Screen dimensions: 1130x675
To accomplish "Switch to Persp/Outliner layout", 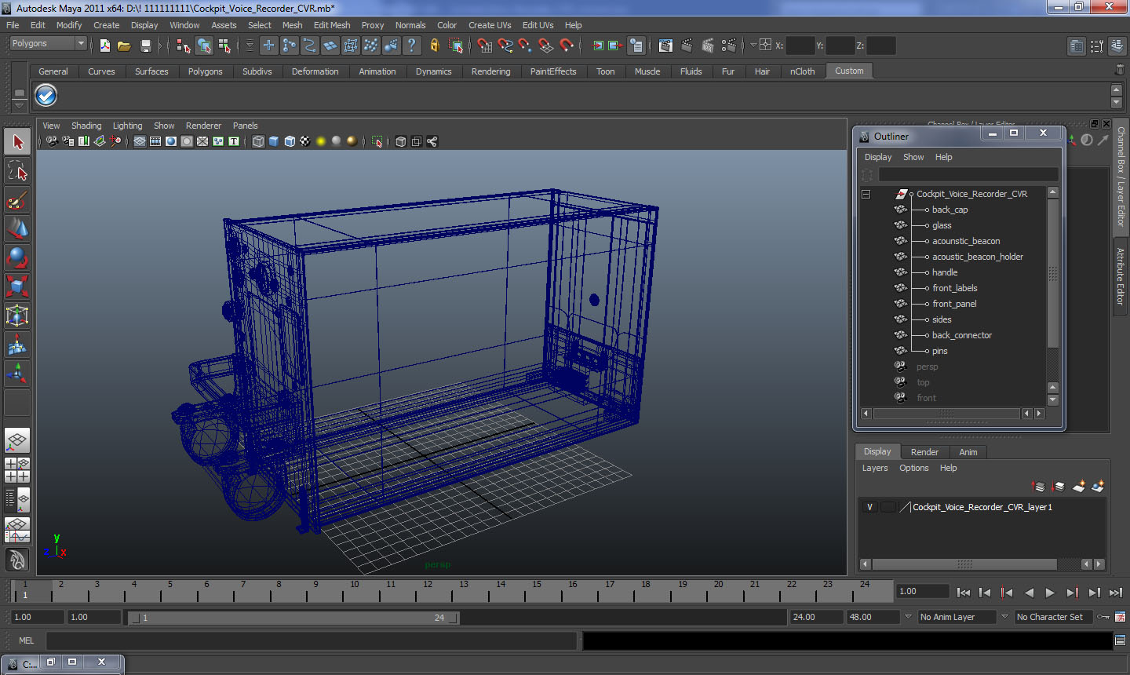I will 17,499.
